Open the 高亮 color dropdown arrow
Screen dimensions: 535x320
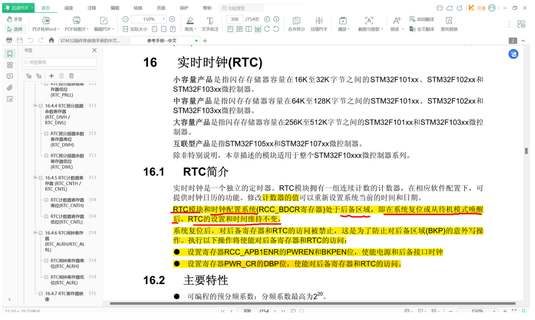196,29
